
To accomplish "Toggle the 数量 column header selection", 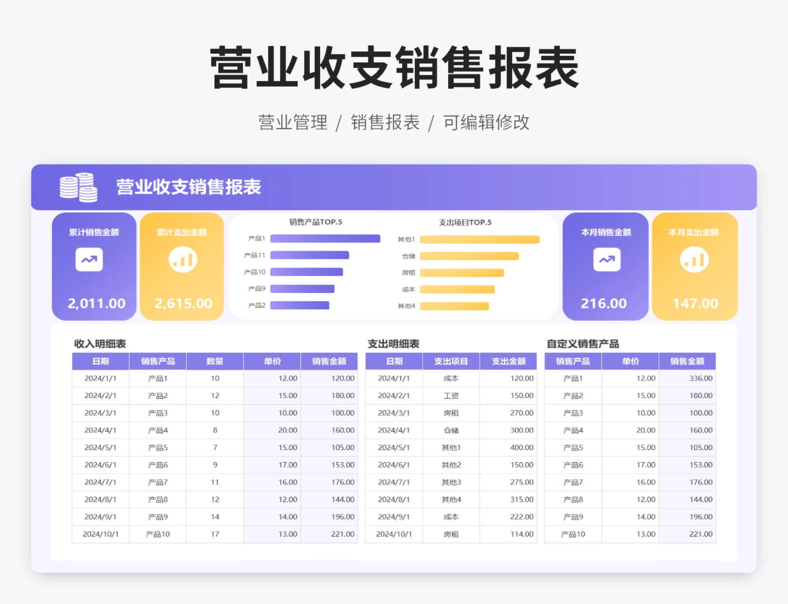I will pyautogui.click(x=215, y=361).
